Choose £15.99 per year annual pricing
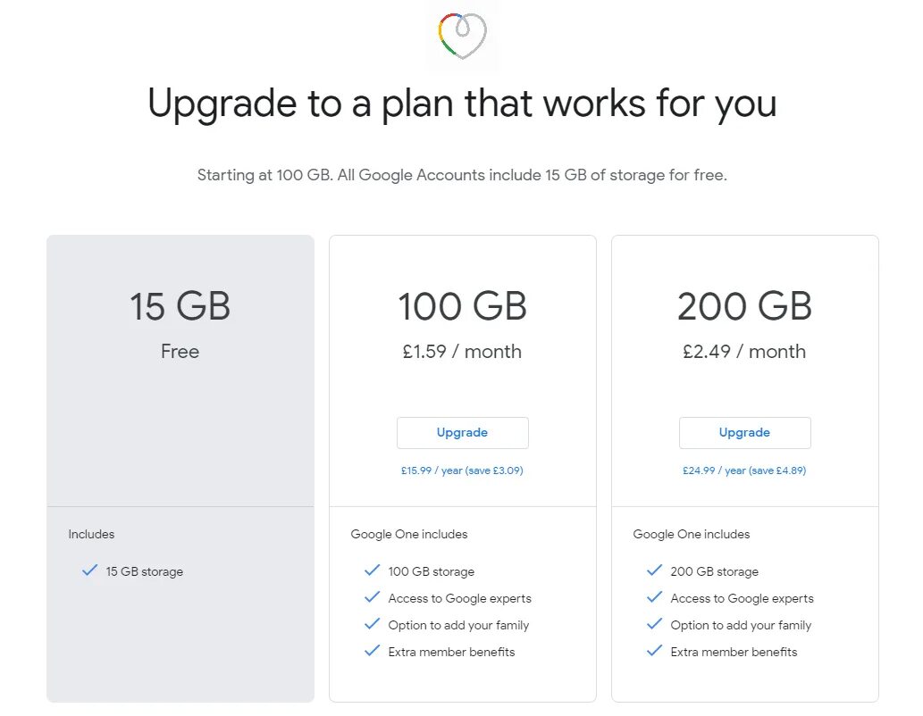The image size is (923, 716). click(462, 470)
